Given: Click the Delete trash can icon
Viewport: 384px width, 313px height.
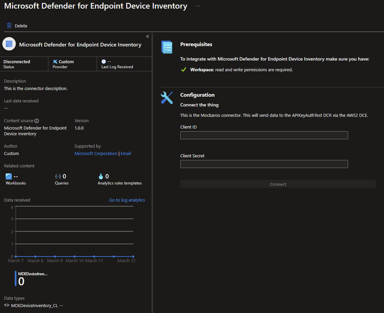Looking at the screenshot, I should click(9, 25).
